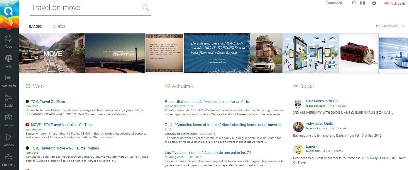Open the typewritten Move quote image
Viewport: 408px width, 170px height.
pos(165,53)
